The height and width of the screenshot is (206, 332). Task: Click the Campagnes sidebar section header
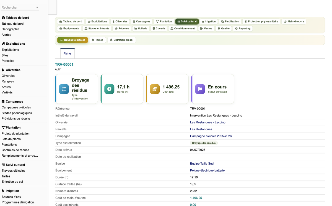[12, 101]
